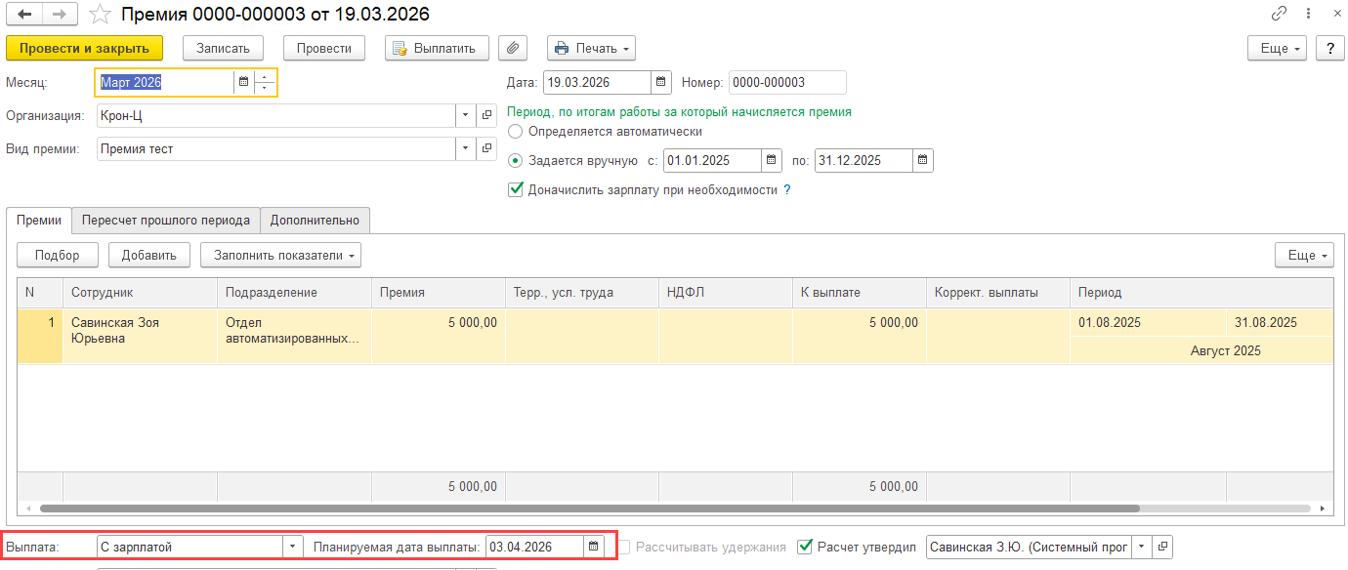Go forward with the right arrow button

pyautogui.click(x=62, y=15)
